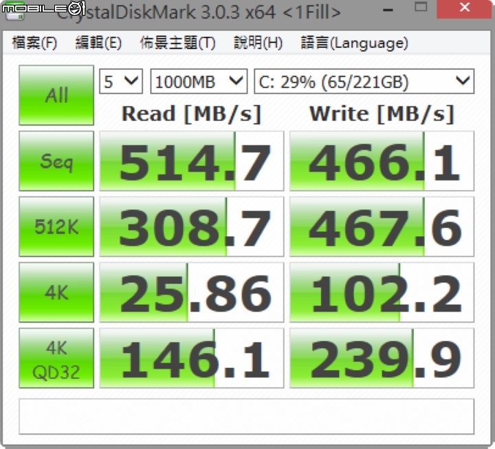Expand the 1000MB test size dropdown
The width and height of the screenshot is (495, 449).
[199, 81]
